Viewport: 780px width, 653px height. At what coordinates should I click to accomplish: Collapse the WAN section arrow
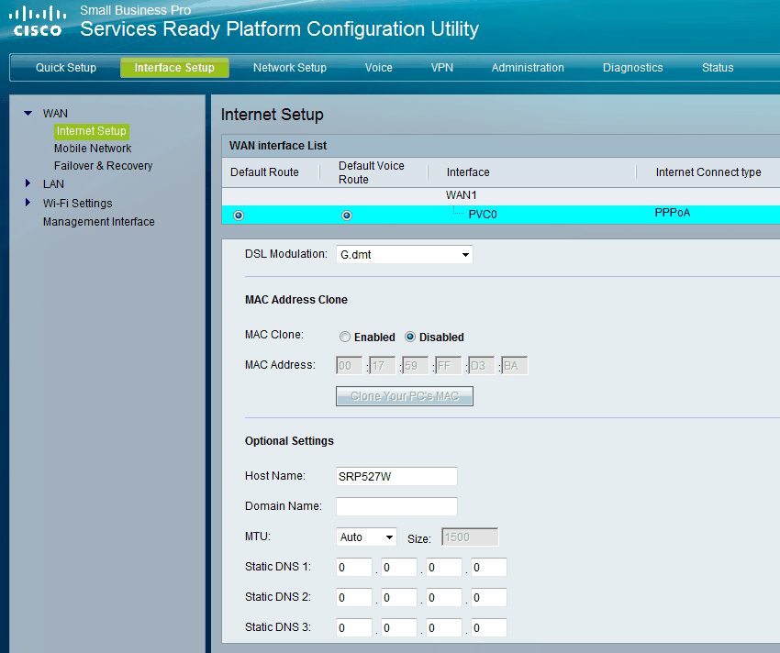(28, 114)
